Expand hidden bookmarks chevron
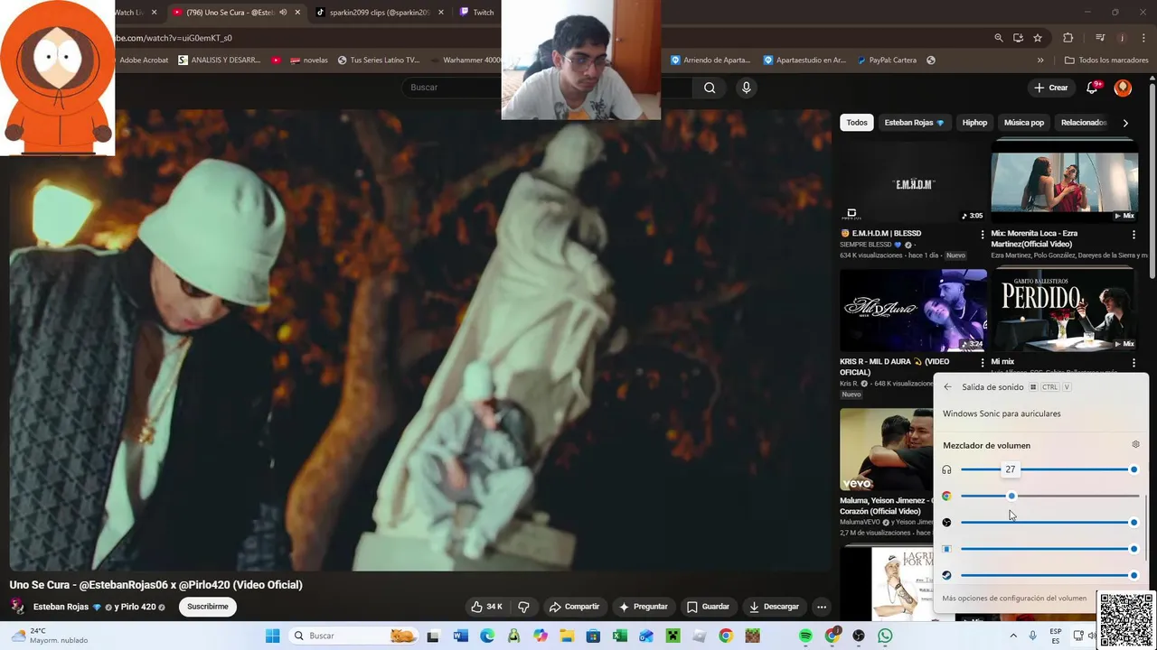This screenshot has height=650, width=1157. pos(1040,60)
